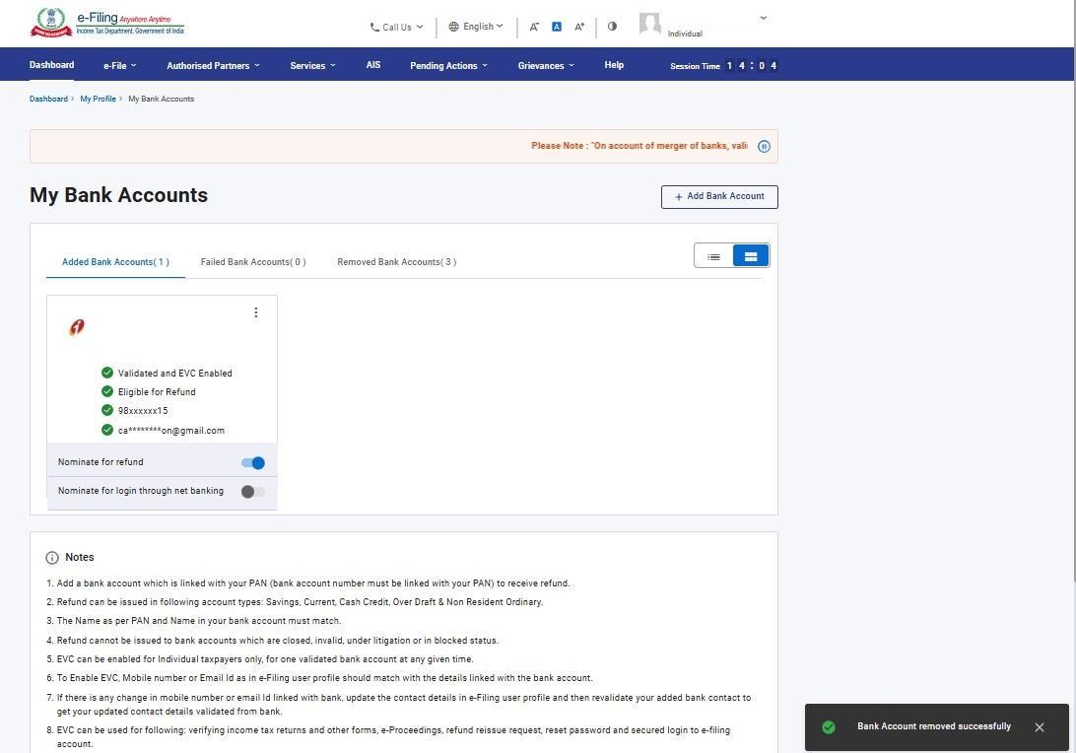Go to My Profile breadcrumb link

[98, 99]
